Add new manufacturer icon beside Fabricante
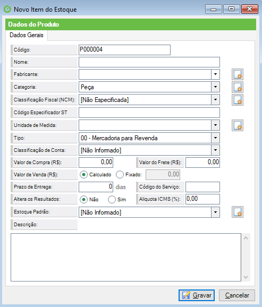262x307 pixels. (x=238, y=74)
